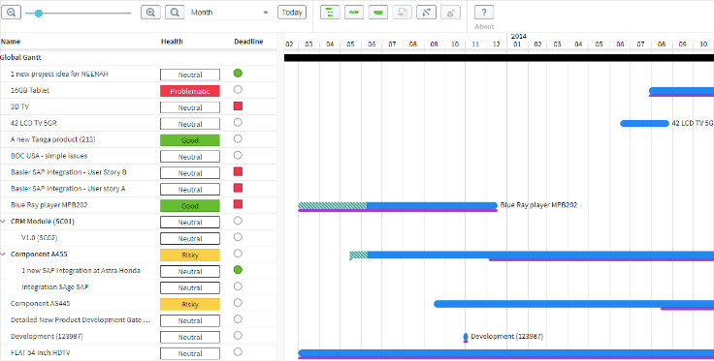Screen dimensions: 714x361
Task: Select the 3D TV project name
Action: click(x=19, y=106)
